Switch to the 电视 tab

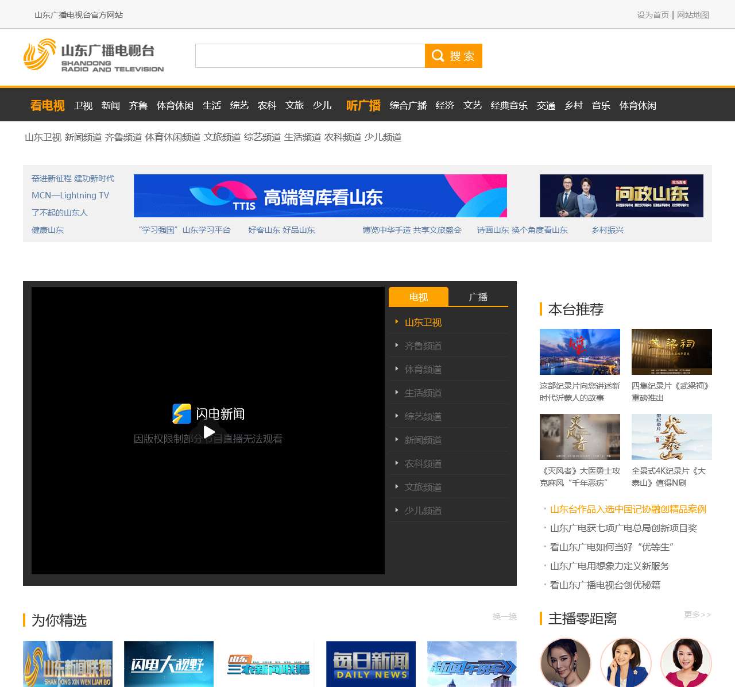(419, 297)
